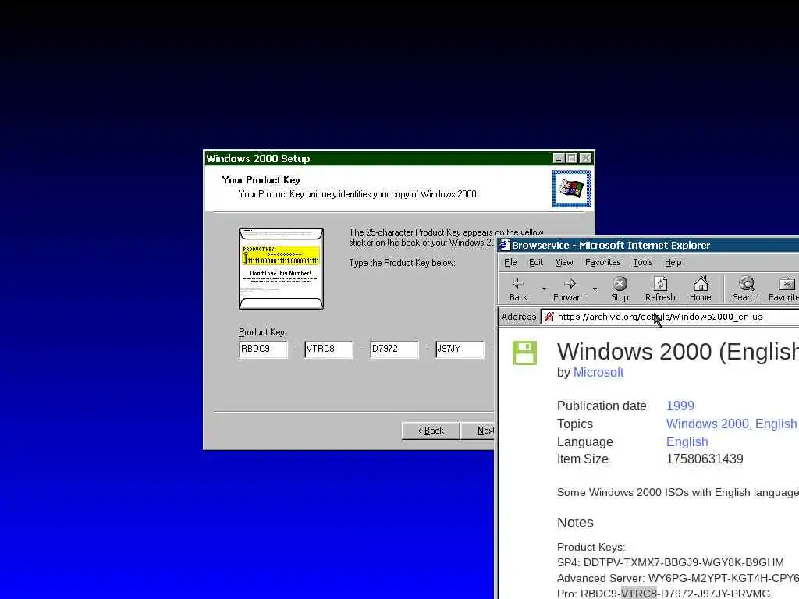Open the Windows 2000 topic link
799x599 pixels.
707,424
